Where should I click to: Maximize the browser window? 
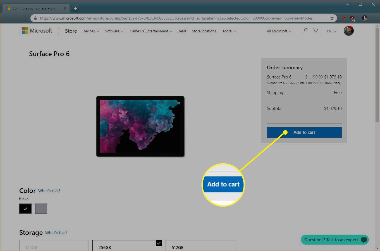[x=360, y=4]
